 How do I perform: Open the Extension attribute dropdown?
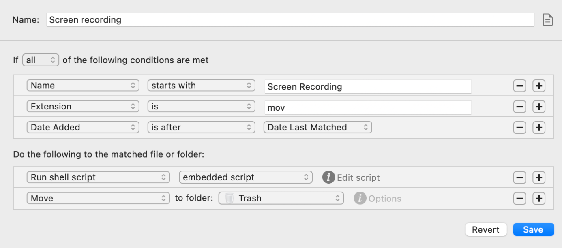click(83, 107)
